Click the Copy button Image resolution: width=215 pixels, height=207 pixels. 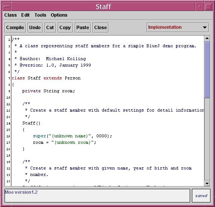65,28
